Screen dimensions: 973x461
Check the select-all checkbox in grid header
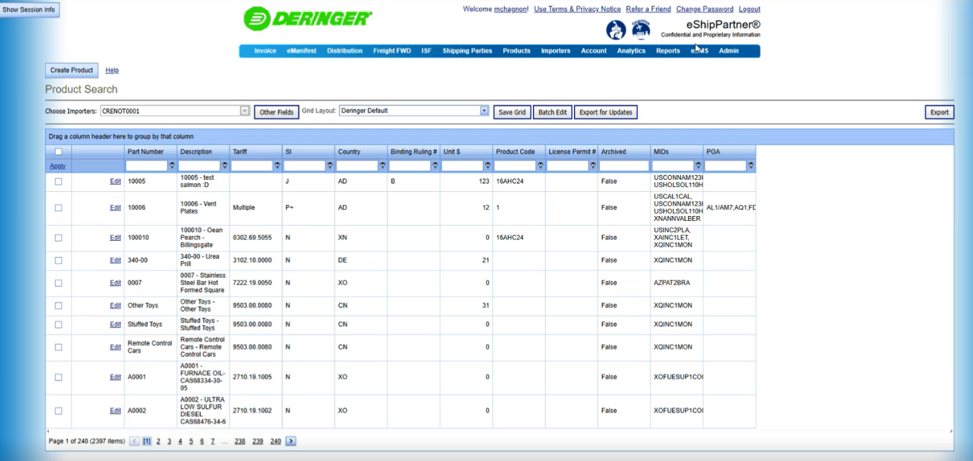pyautogui.click(x=59, y=151)
